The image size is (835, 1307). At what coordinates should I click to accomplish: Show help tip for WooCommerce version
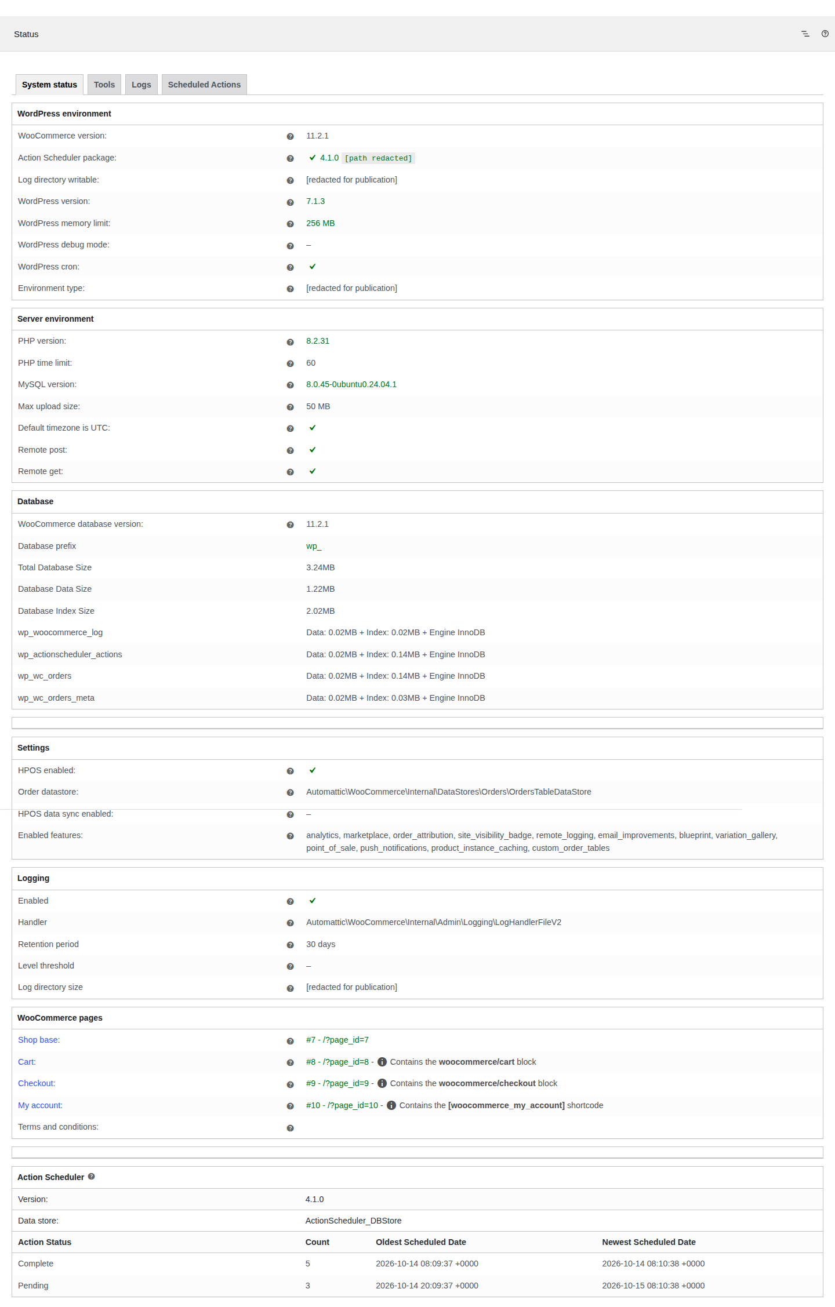pos(290,136)
